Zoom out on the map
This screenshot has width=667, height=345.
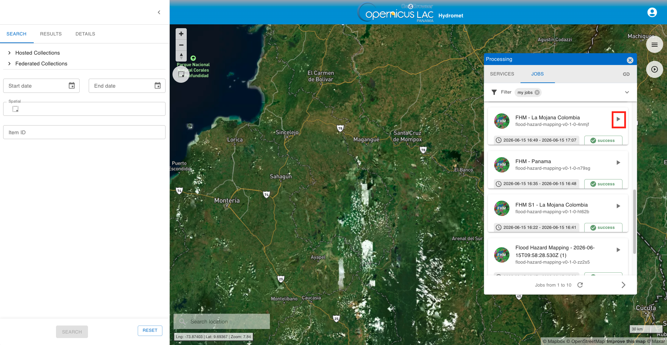[x=181, y=45]
